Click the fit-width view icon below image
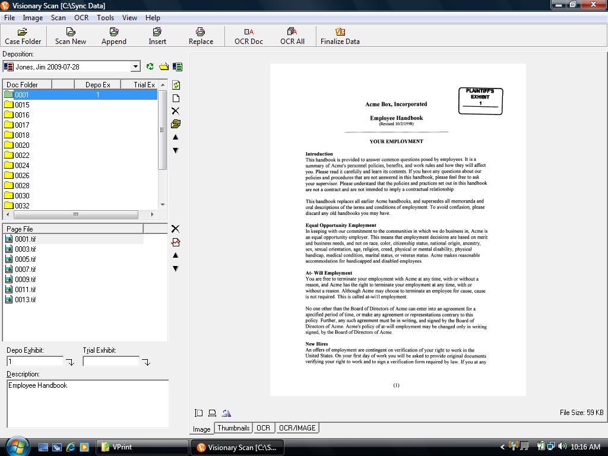This screenshot has width=608, height=456. click(x=212, y=413)
